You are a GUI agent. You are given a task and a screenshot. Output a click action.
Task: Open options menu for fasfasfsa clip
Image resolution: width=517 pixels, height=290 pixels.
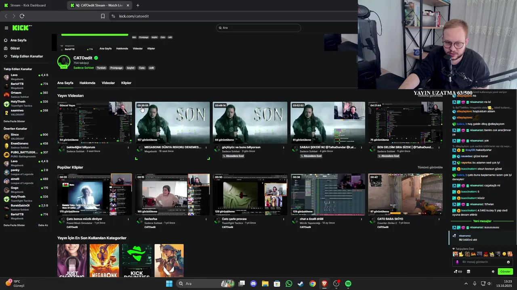(206, 219)
